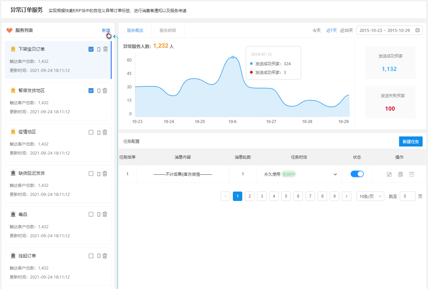This screenshot has width=428, height=289.
Task: Click the 跳至 page number input
Action: (x=407, y=196)
